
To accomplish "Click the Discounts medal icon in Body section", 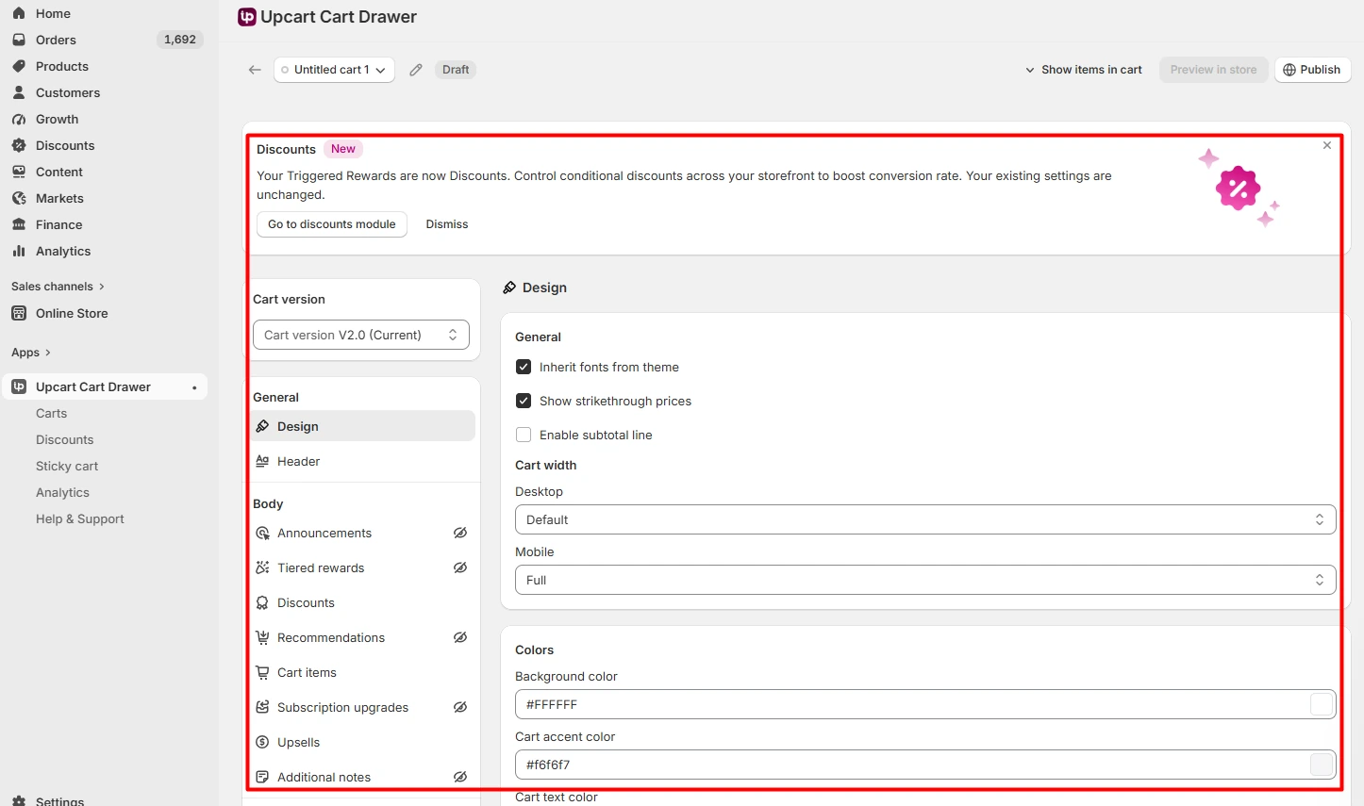I will (263, 602).
